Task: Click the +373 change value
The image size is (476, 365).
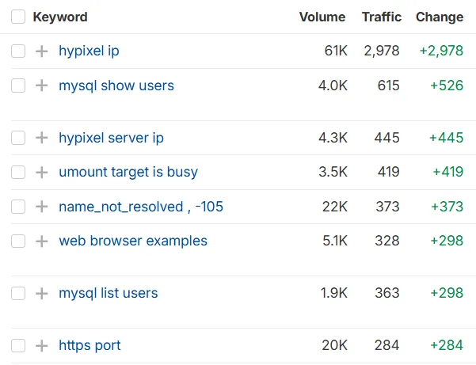Action: click(x=447, y=207)
